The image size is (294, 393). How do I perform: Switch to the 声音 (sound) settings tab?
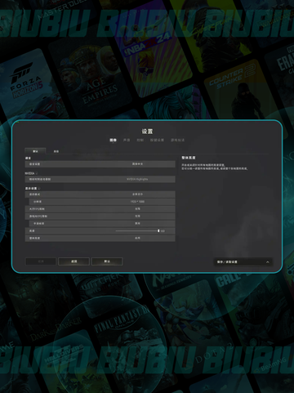click(127, 140)
